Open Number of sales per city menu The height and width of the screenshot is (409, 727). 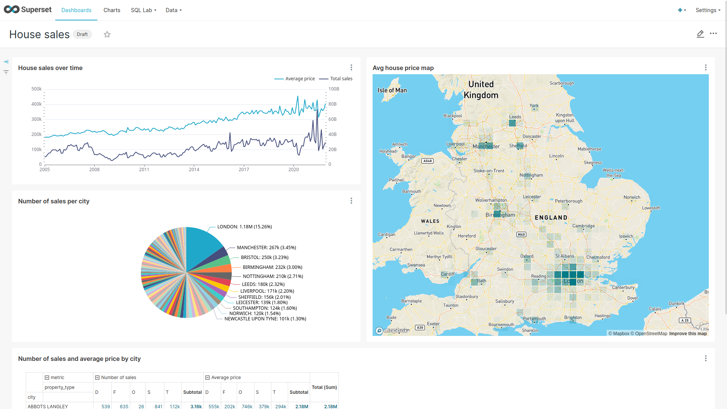(351, 201)
